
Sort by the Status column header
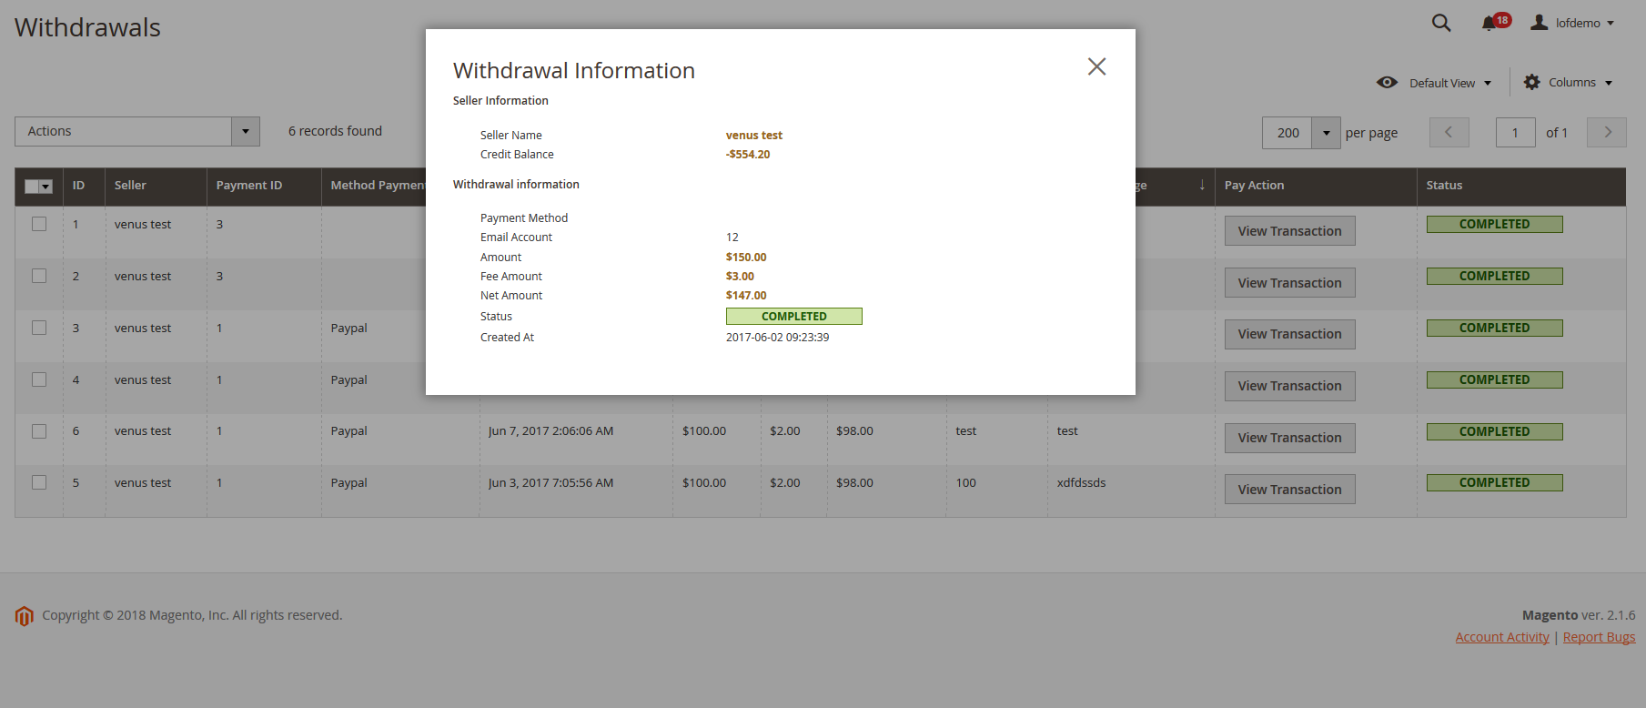pos(1444,186)
